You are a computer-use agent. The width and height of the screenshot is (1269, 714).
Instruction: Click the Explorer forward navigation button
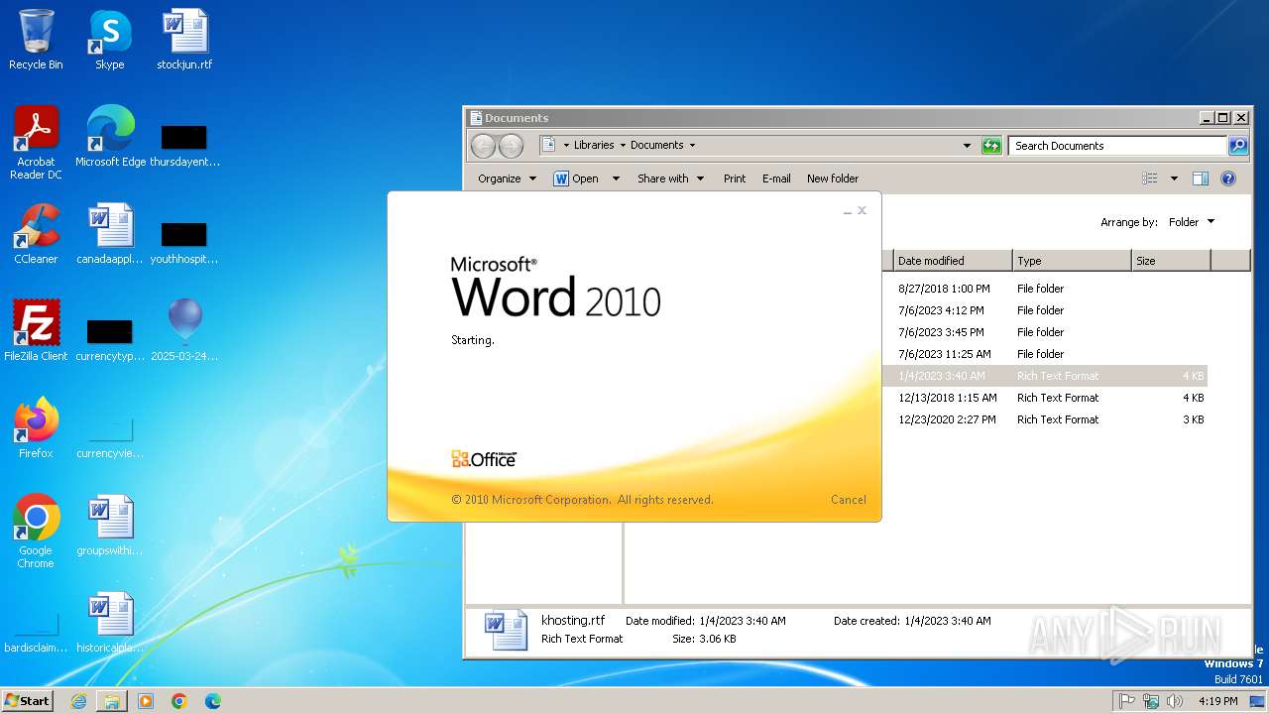pos(511,146)
